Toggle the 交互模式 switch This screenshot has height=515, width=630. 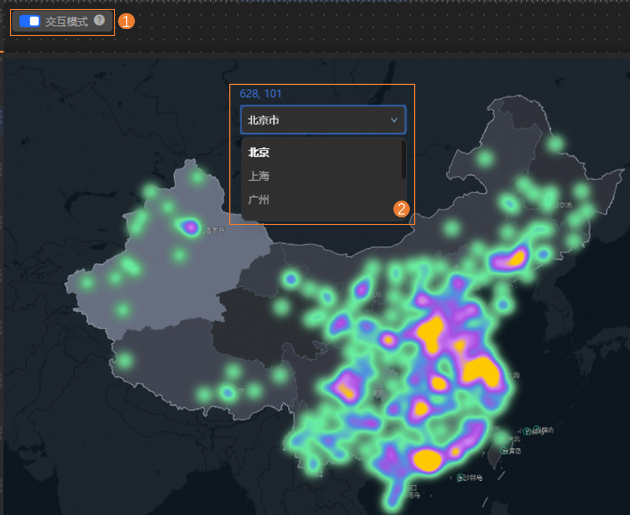pos(30,21)
